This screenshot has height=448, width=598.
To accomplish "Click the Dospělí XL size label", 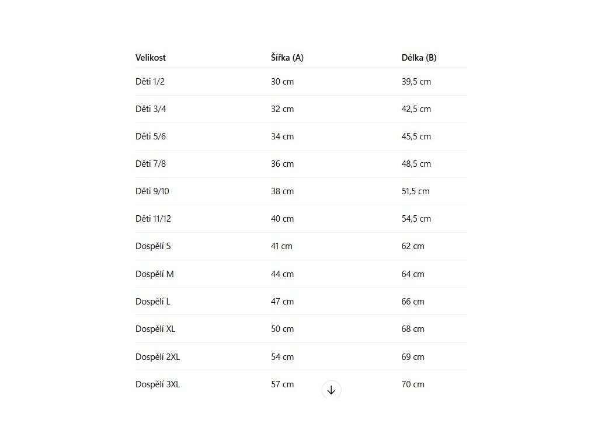I will coord(155,329).
